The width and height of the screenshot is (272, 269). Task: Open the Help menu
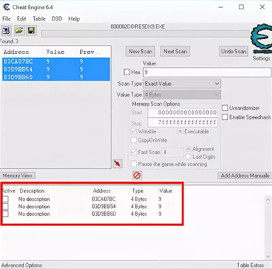tap(74, 19)
